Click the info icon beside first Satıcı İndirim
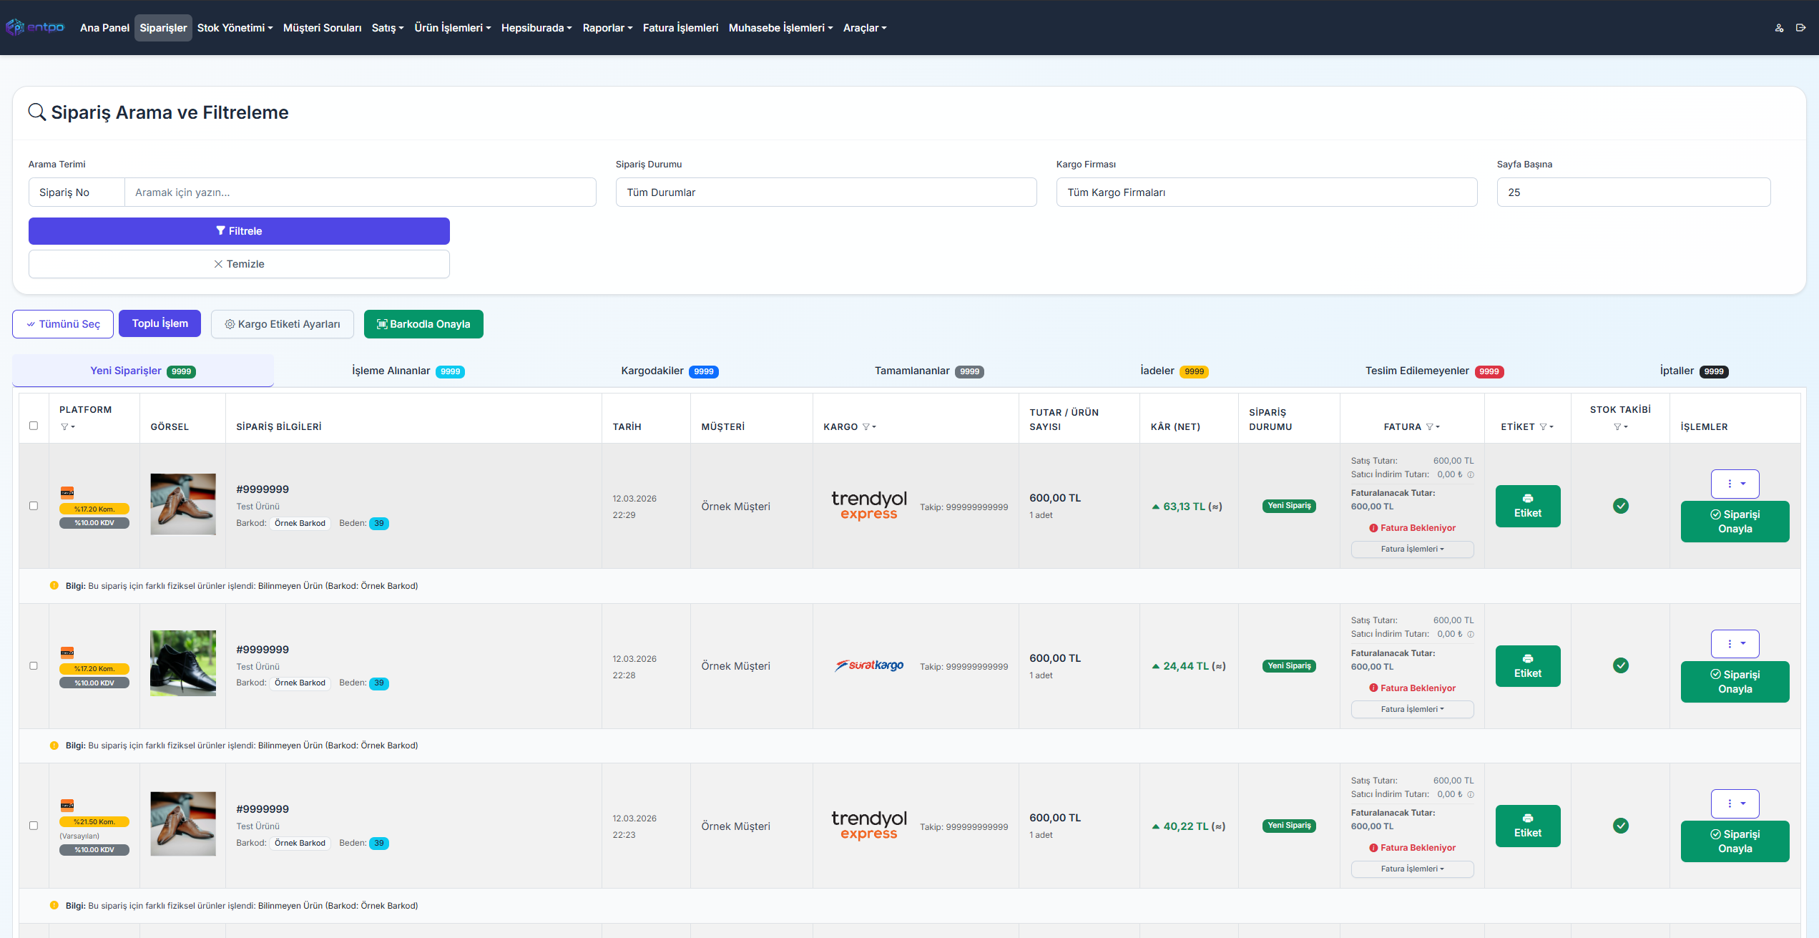Screen dimensions: 1819x938 point(1471,475)
